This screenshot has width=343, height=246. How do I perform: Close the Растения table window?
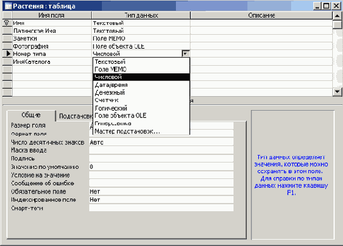click(x=336, y=6)
